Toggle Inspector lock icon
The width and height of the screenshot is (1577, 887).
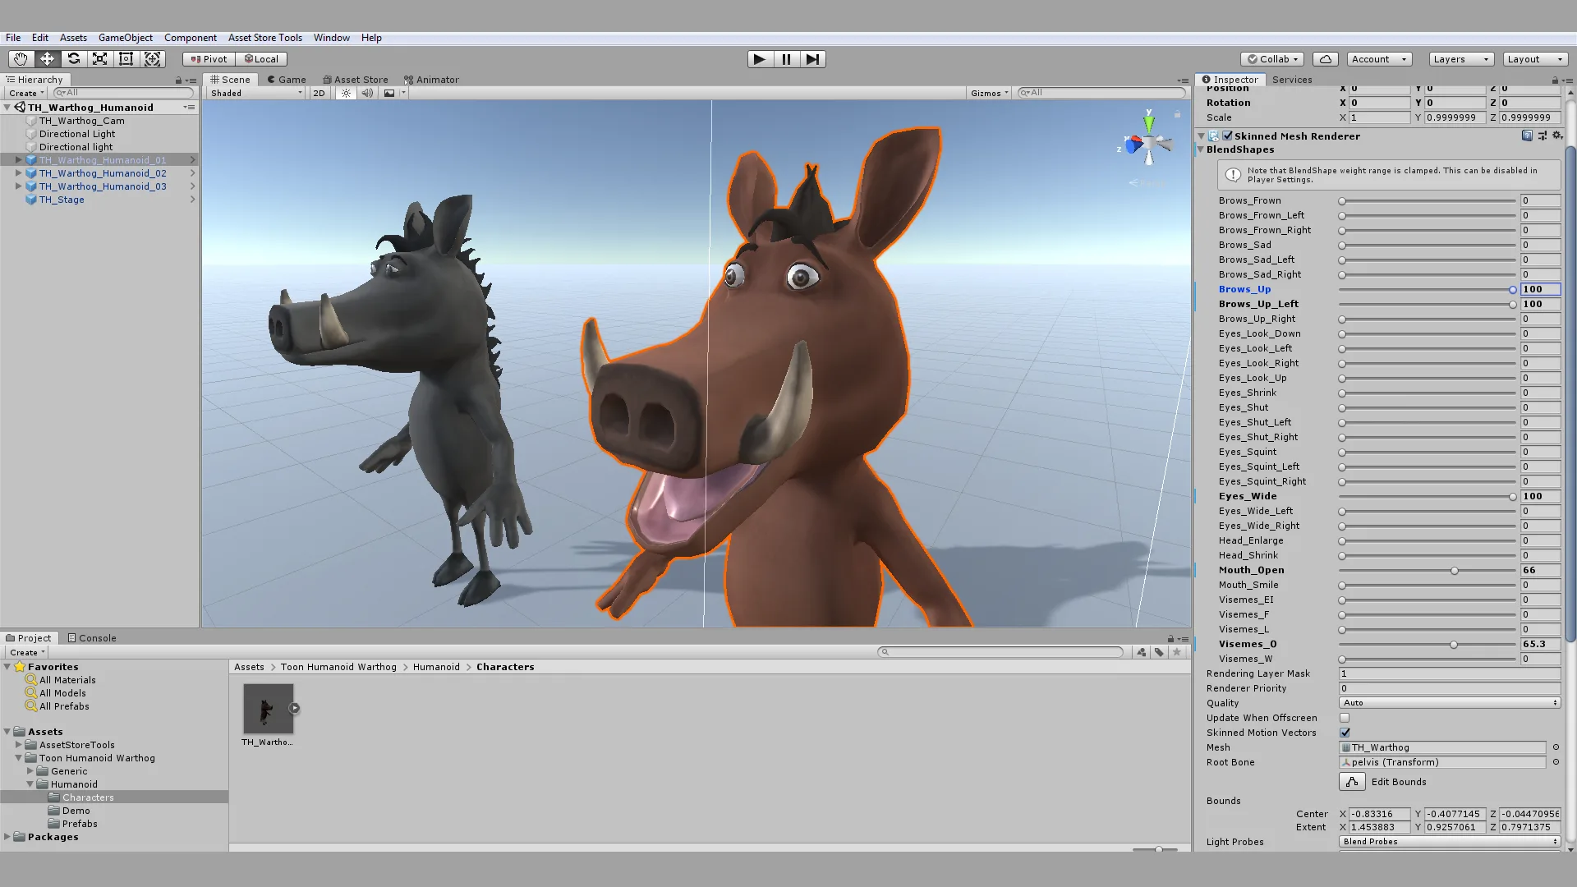(1555, 80)
